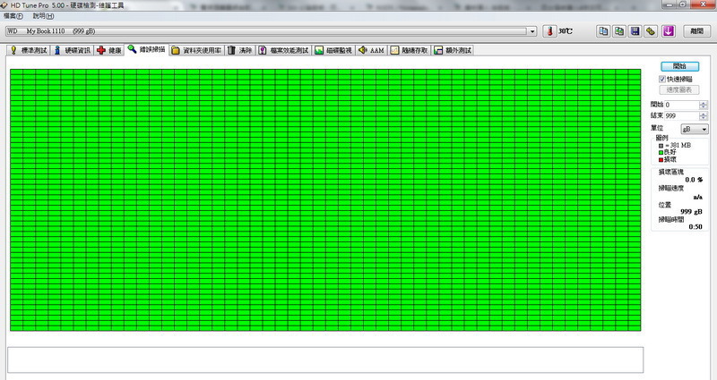
Task: Click the 結束 end position input field
Action: [x=682, y=116]
